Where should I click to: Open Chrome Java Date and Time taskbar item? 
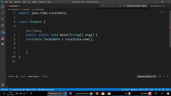coord(84,94)
